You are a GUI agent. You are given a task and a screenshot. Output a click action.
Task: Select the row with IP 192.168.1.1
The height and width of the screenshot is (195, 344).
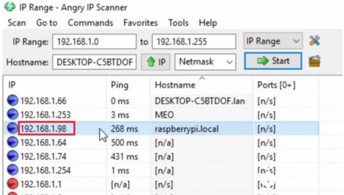coord(161,184)
